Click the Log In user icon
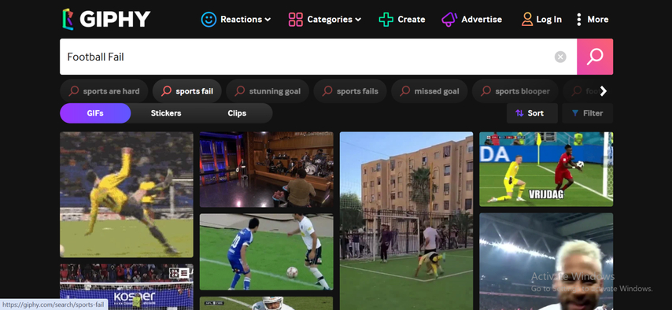Viewport: 672px width, 310px height. pos(527,20)
